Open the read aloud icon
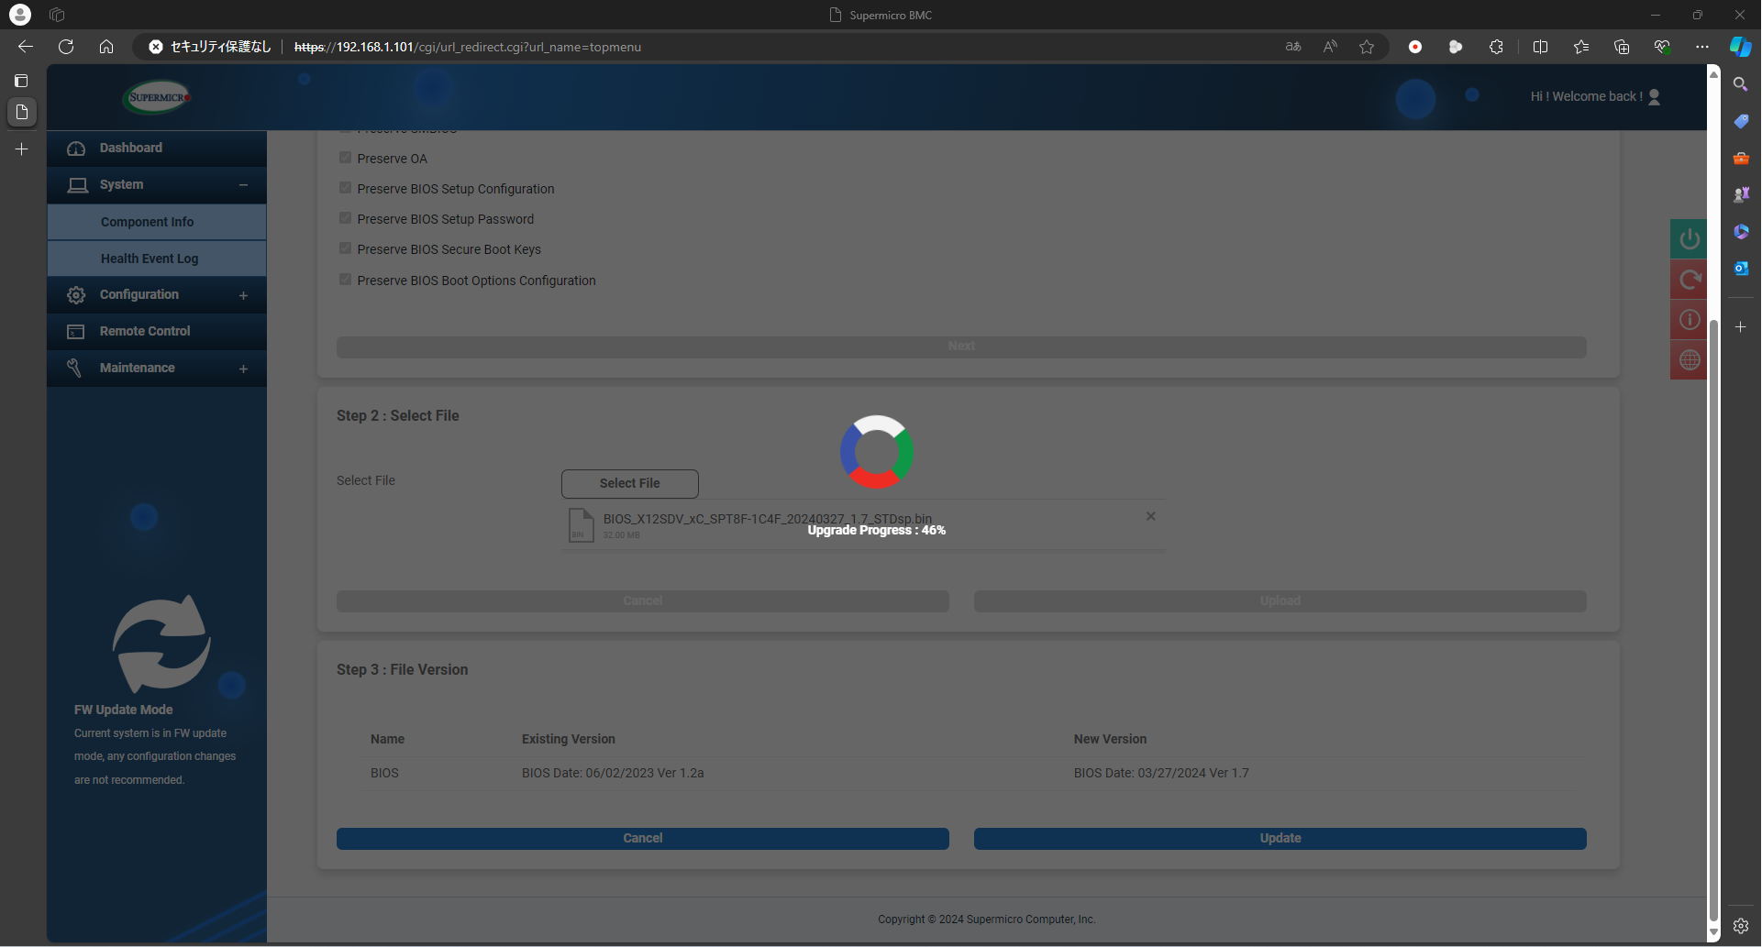Image resolution: width=1762 pixels, height=947 pixels. click(x=1330, y=47)
